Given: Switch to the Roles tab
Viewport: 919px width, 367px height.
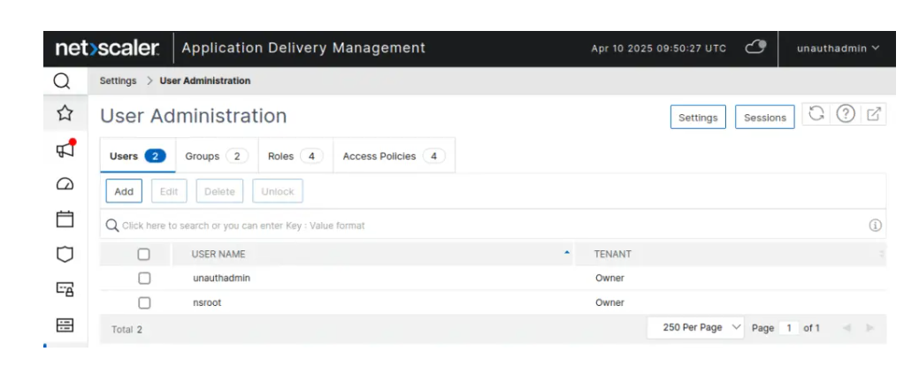Looking at the screenshot, I should click(295, 156).
